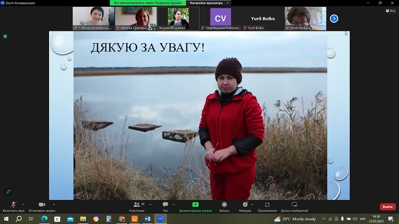Open the View layout menu top right

click(x=390, y=10)
